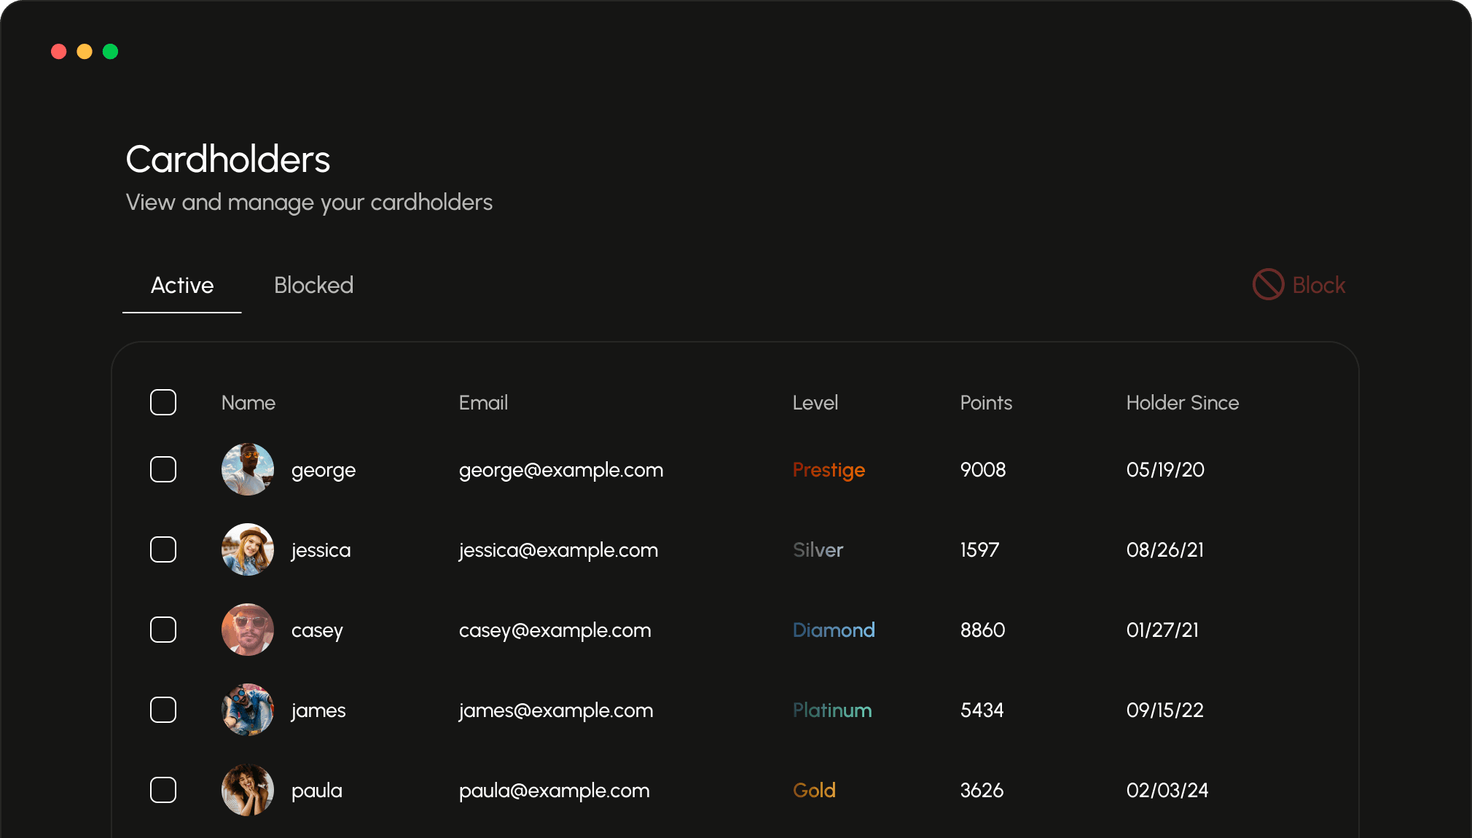Click holder date 09/15/22
Image resolution: width=1472 pixels, height=838 pixels.
[x=1165, y=710]
